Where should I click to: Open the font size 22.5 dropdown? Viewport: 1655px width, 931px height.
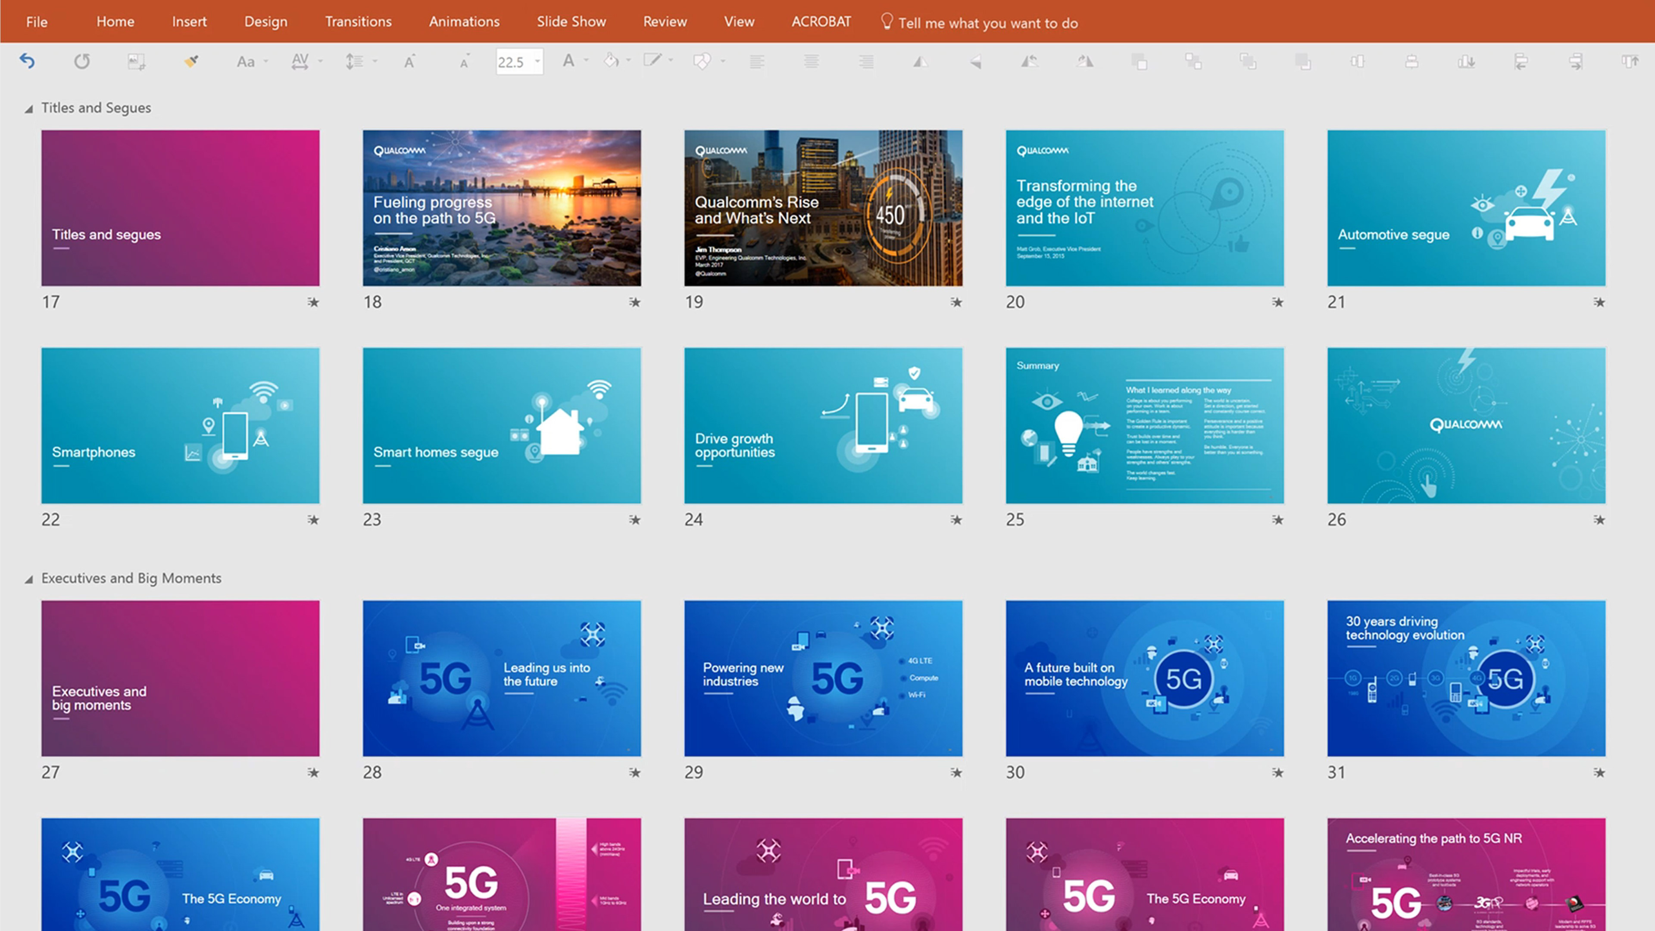pyautogui.click(x=537, y=62)
